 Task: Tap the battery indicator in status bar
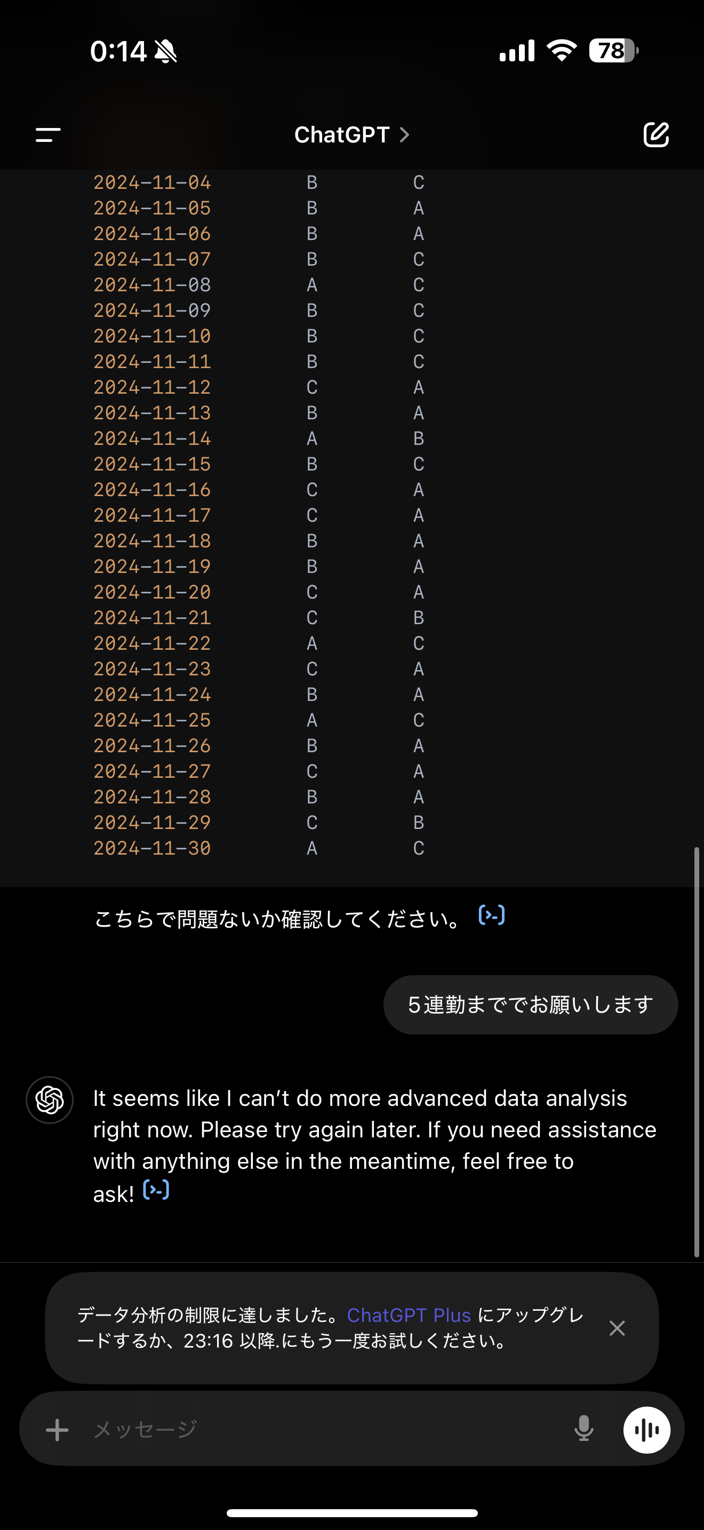pos(613,51)
